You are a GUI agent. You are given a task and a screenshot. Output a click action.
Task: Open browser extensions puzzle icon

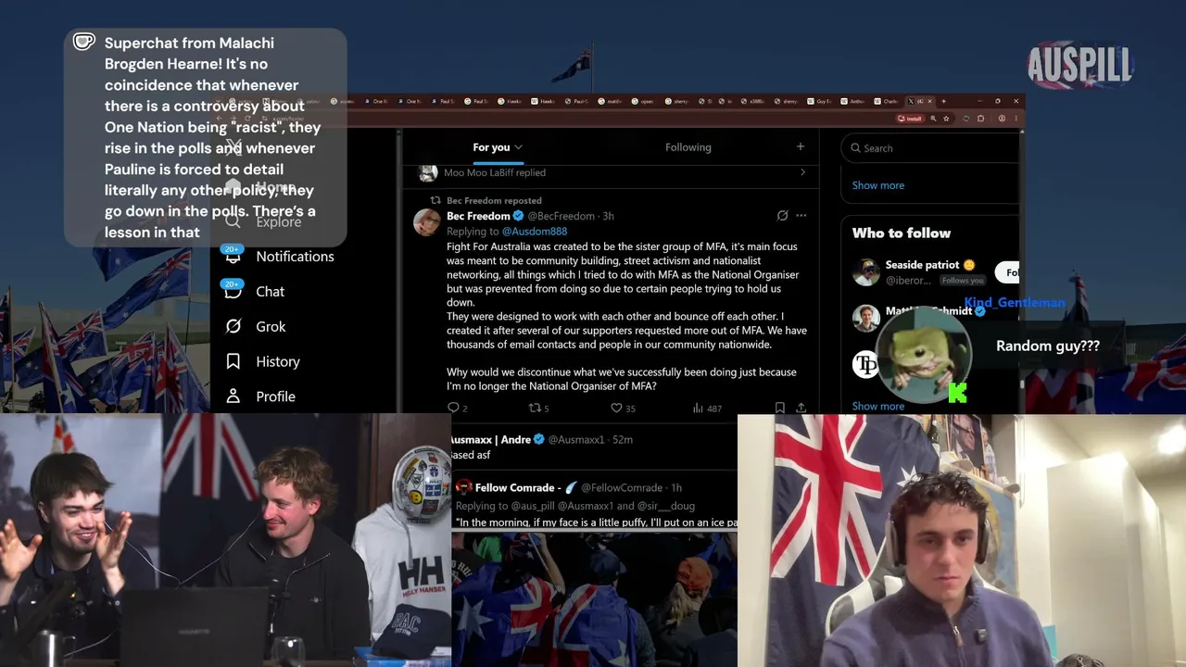[x=980, y=119]
